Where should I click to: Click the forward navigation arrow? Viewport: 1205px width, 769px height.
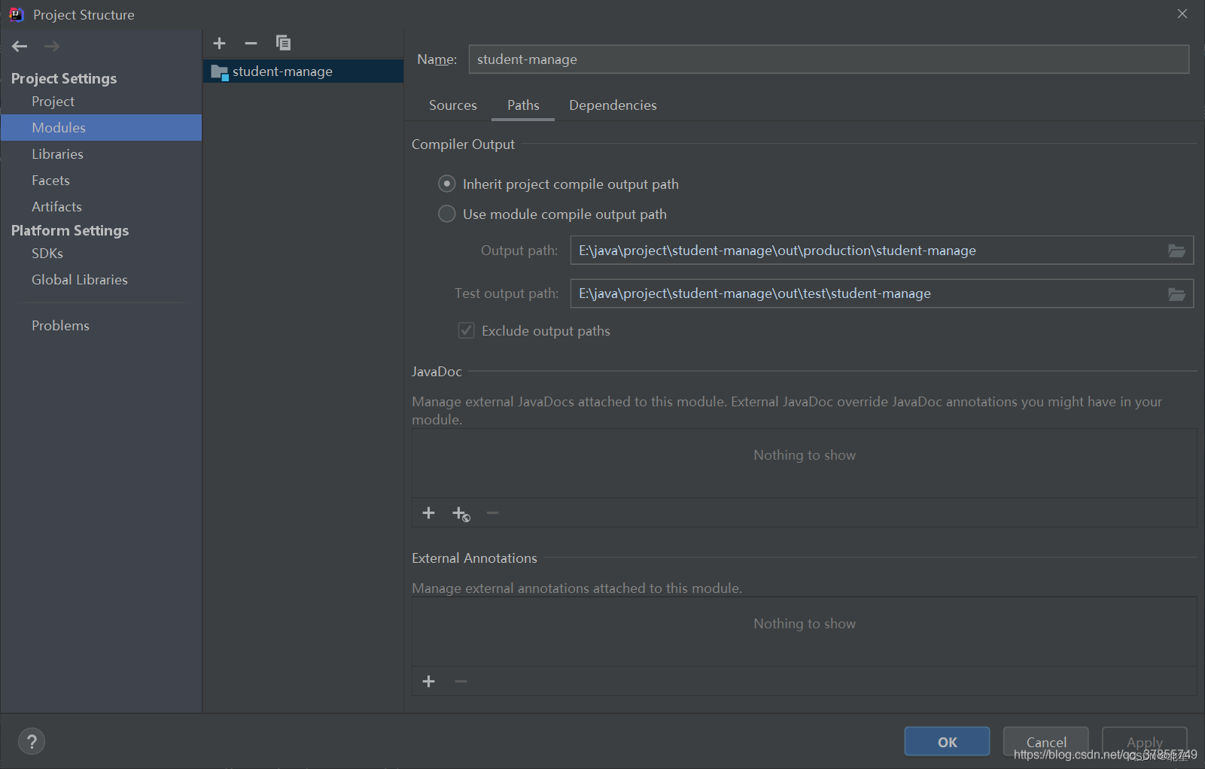[x=51, y=46]
